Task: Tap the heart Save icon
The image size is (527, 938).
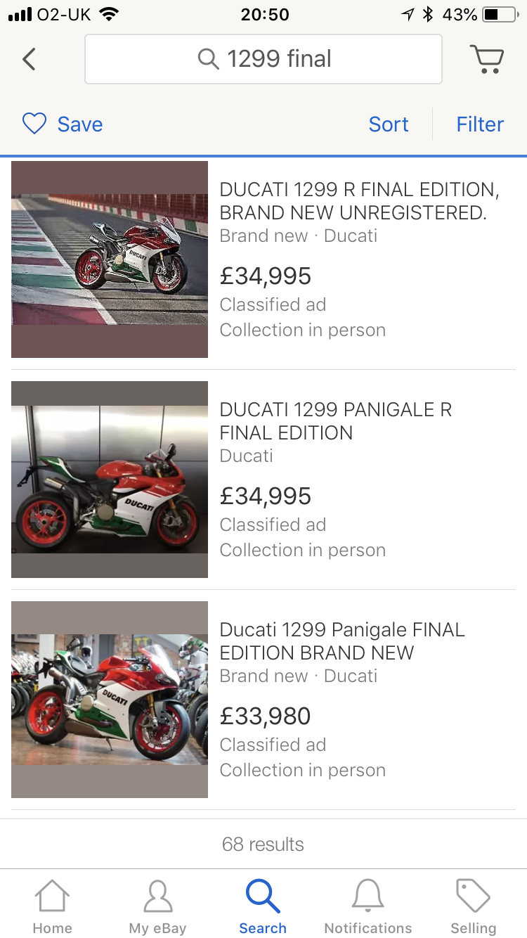Action: coord(34,124)
